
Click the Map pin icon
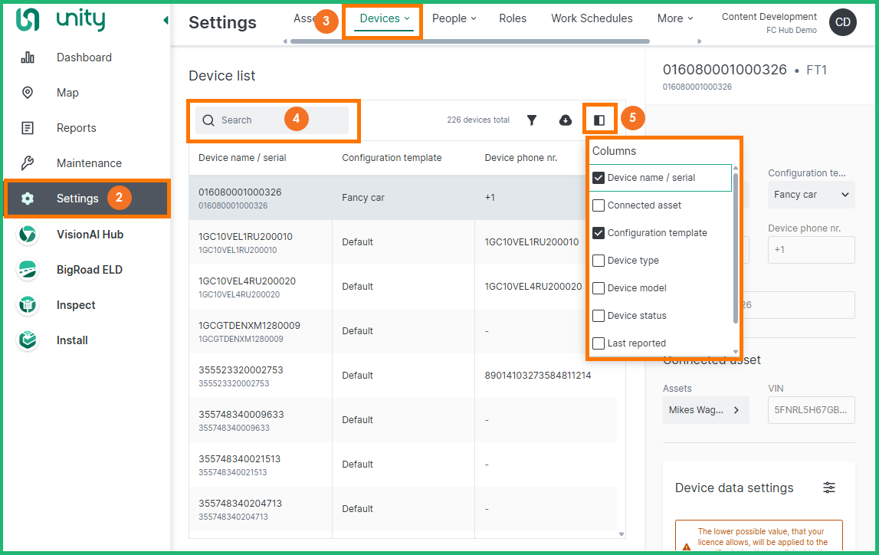[28, 93]
